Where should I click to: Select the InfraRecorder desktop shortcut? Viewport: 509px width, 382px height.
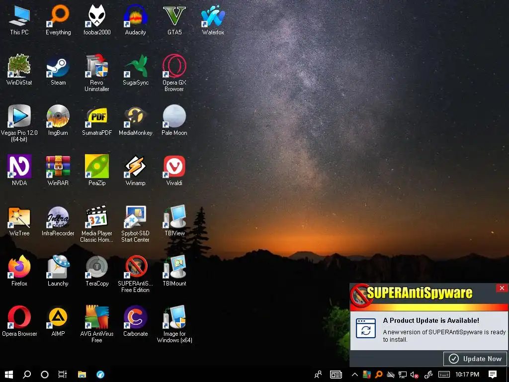pyautogui.click(x=58, y=220)
